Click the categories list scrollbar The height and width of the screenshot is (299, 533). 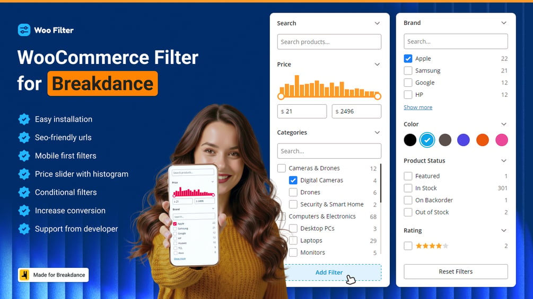[380, 183]
